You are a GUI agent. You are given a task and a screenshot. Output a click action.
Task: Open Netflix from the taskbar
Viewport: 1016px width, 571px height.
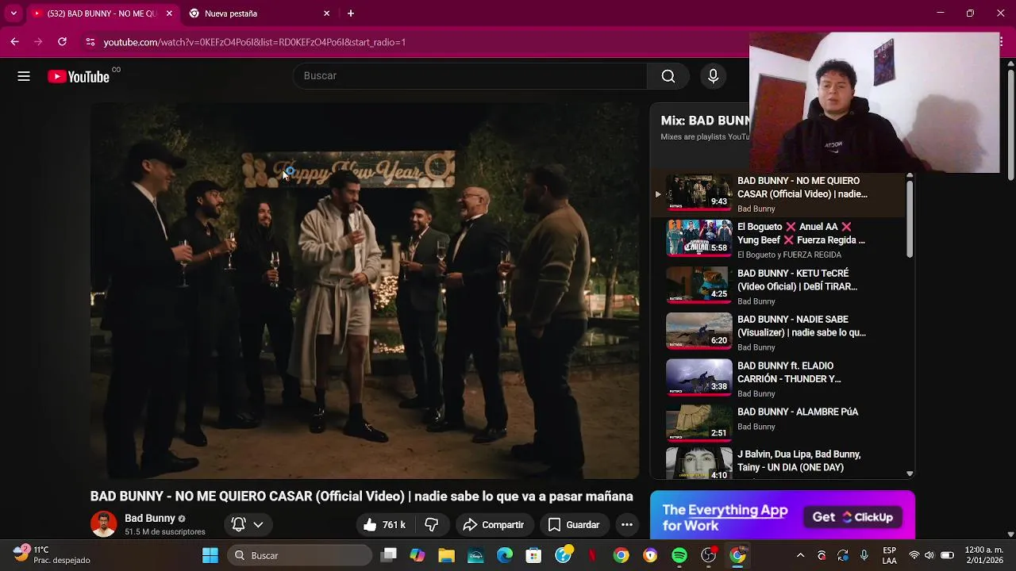click(592, 556)
